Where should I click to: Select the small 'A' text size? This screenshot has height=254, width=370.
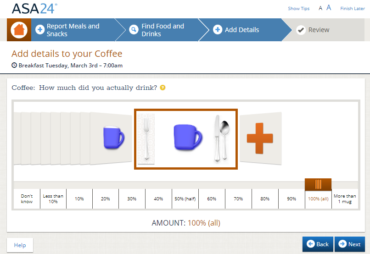click(320, 8)
